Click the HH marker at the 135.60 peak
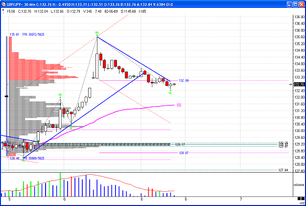This screenshot has width=306, height=206. (97, 33)
